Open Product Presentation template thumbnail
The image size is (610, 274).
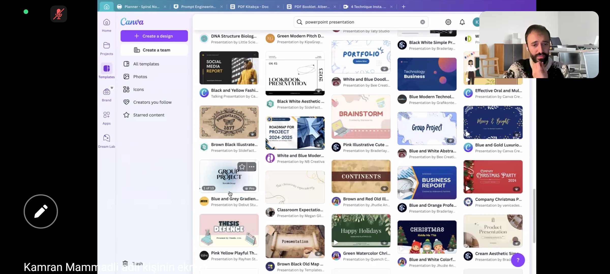493,231
